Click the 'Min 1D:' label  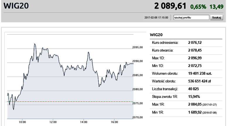158,66
